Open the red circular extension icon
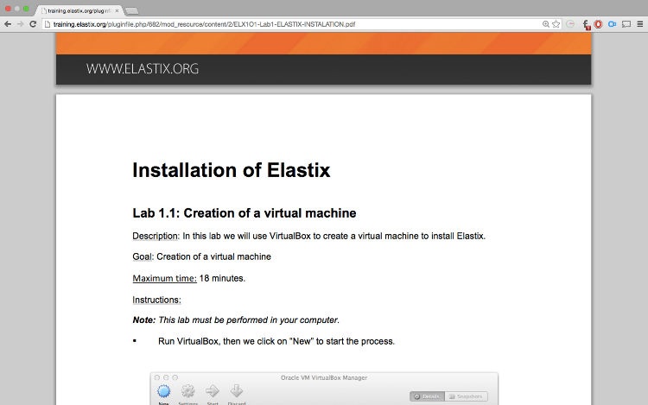This screenshot has width=648, height=405. point(598,23)
